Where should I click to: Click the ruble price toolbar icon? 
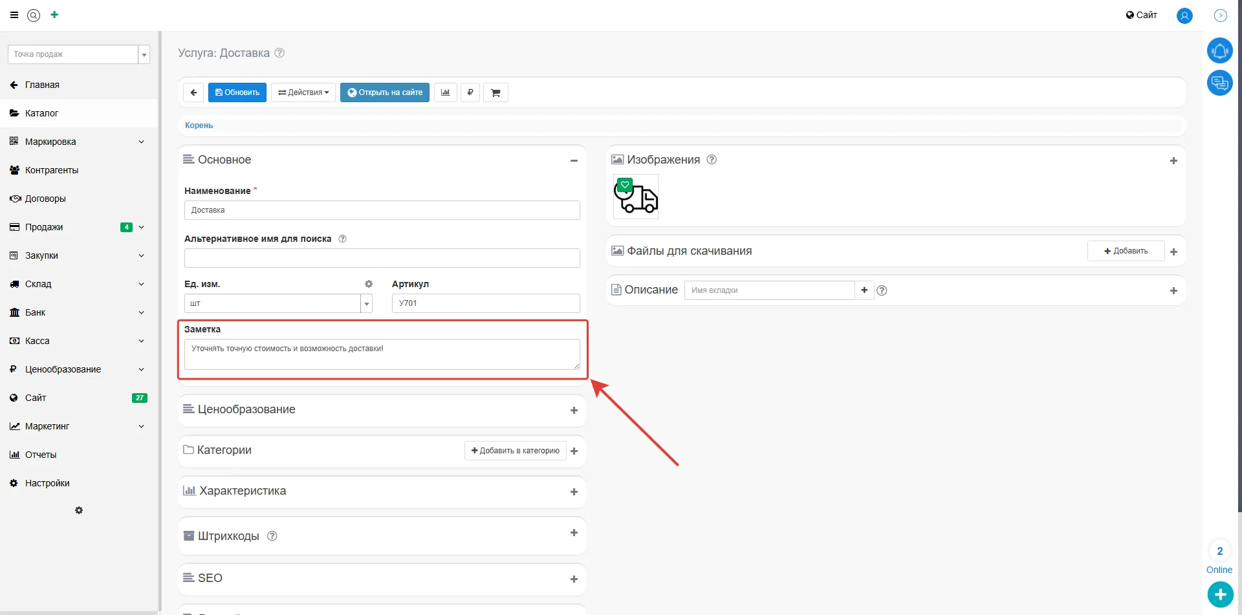(470, 92)
